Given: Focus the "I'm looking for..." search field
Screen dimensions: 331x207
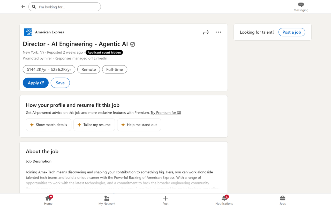Looking at the screenshot, I should (65, 7).
